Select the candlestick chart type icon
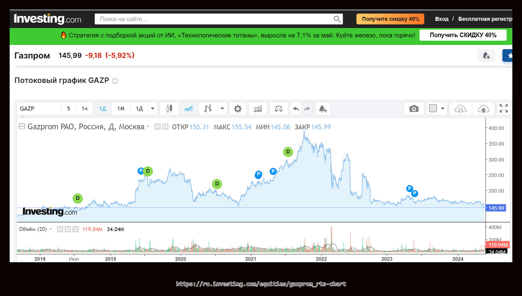This screenshot has width=522, height=296. coord(169,109)
